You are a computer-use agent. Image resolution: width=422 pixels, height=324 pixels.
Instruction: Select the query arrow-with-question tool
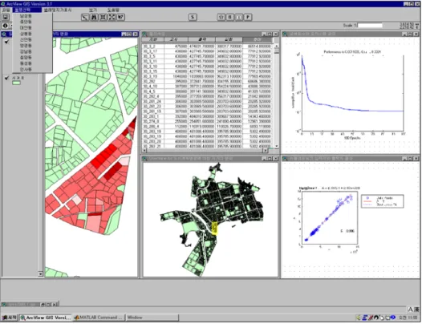tap(121, 17)
